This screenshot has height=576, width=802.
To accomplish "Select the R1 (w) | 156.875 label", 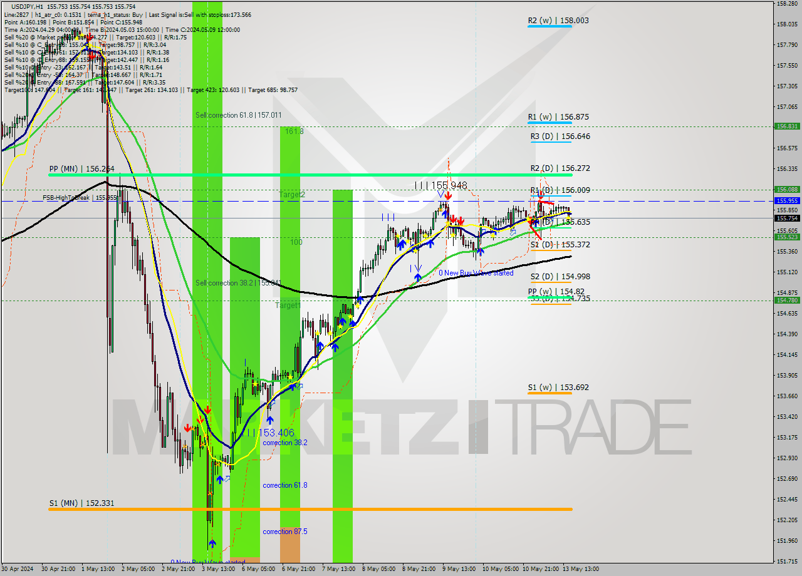I will tap(558, 117).
